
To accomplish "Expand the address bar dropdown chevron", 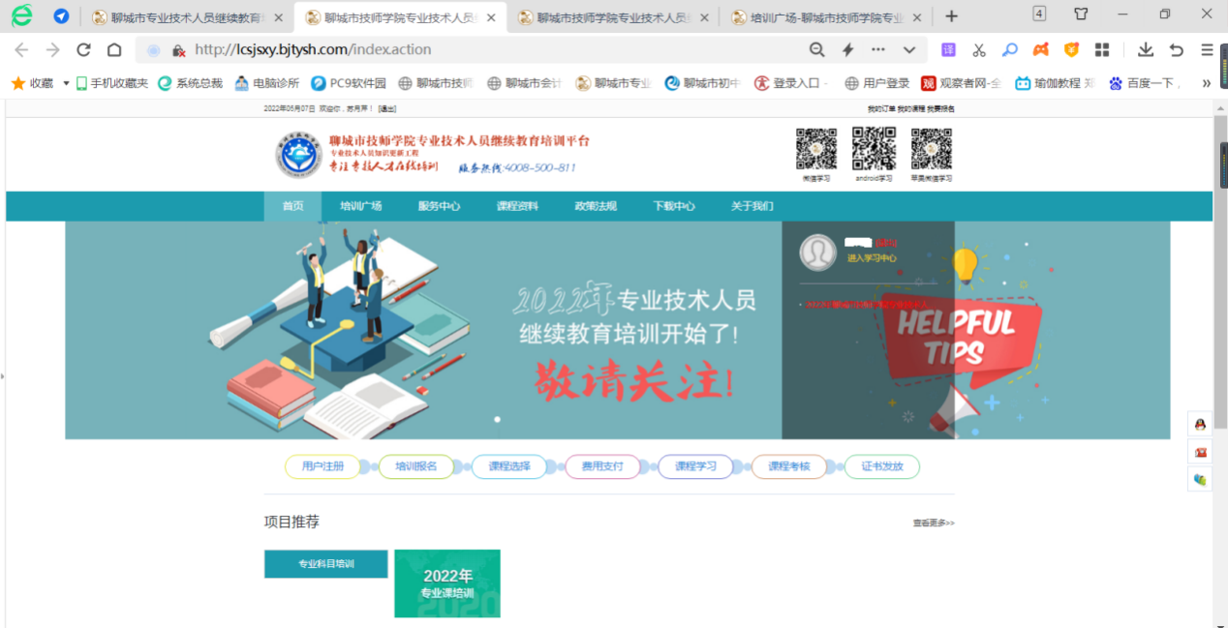I will [x=909, y=50].
